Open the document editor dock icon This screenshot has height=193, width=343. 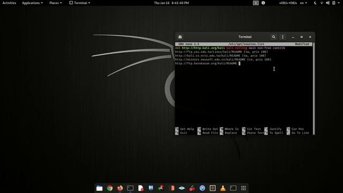pos(140,188)
